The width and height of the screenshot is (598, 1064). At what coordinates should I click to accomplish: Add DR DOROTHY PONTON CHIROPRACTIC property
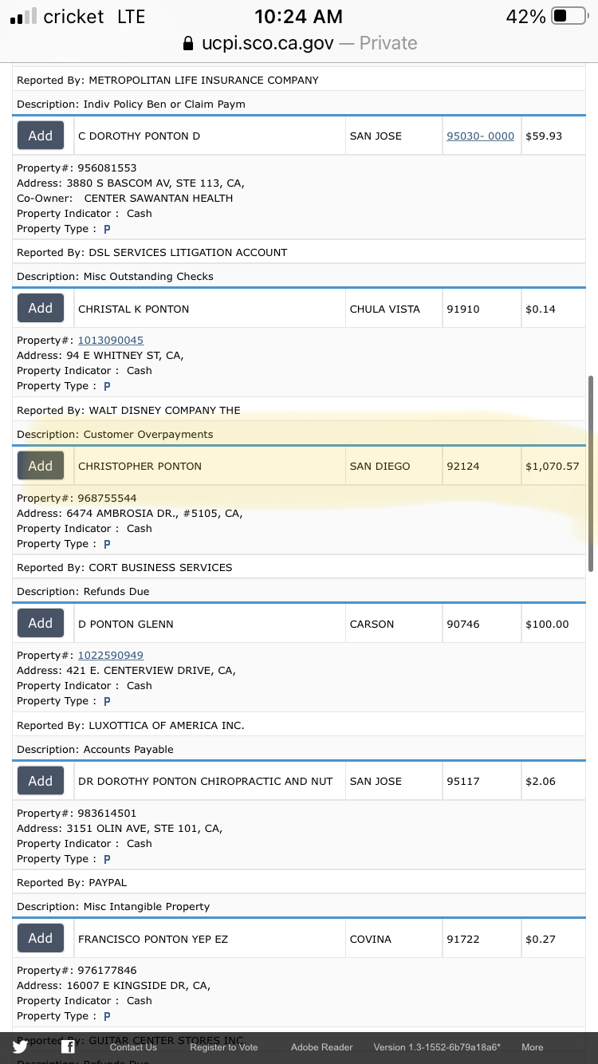[x=41, y=781]
